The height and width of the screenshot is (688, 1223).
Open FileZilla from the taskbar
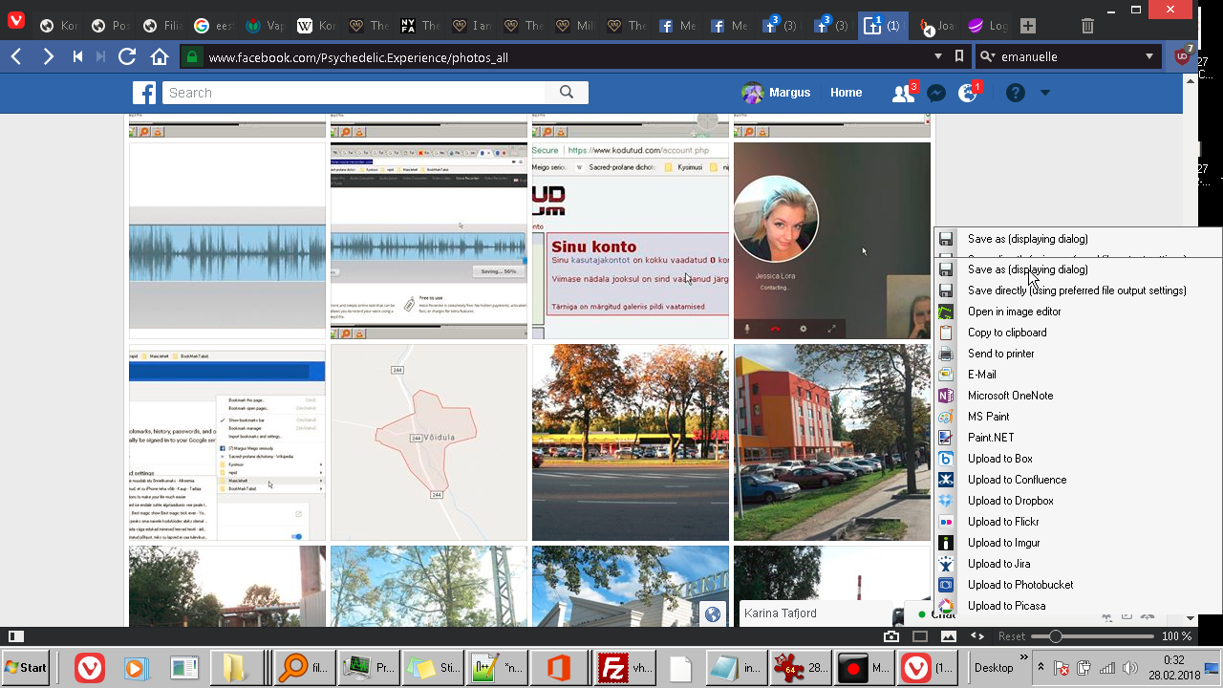pyautogui.click(x=625, y=668)
